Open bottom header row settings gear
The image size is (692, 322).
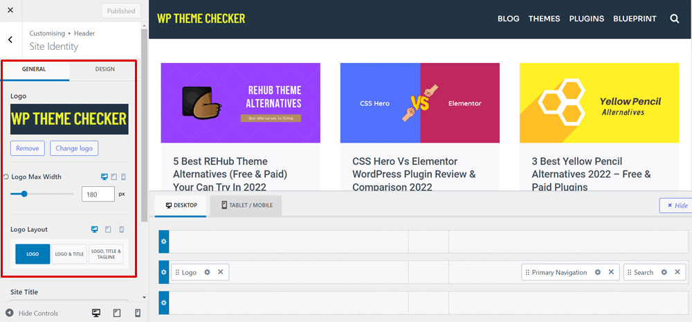(164, 303)
